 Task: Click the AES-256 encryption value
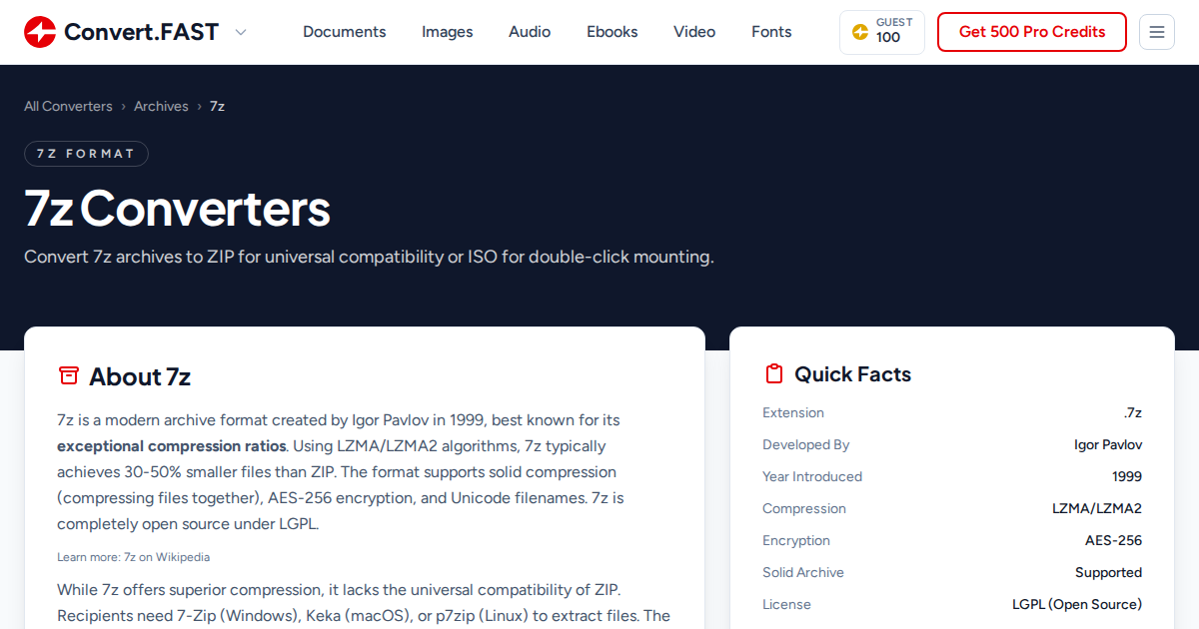click(1113, 540)
